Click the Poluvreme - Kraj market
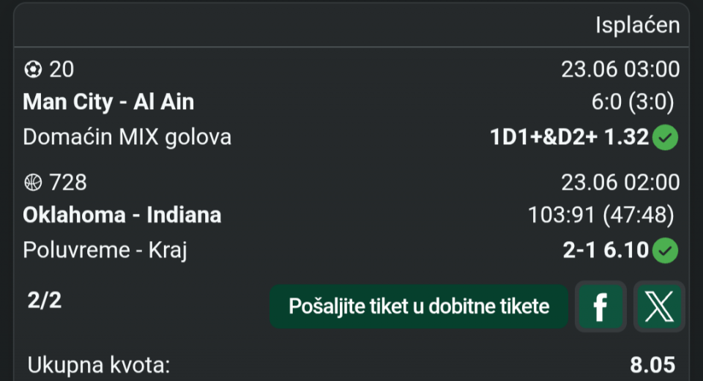 point(105,251)
